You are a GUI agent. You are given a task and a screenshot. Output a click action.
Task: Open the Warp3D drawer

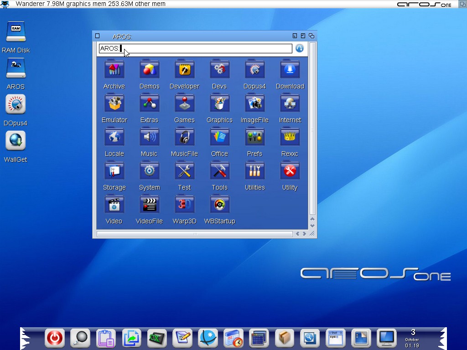184,205
